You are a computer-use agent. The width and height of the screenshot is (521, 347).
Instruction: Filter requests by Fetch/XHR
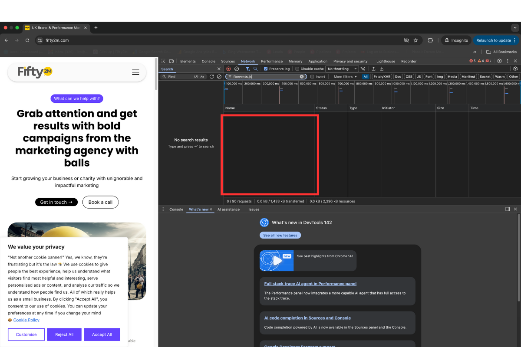point(382,76)
